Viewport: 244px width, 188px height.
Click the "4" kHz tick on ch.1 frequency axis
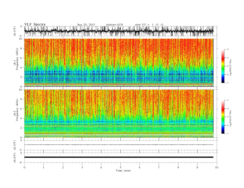[x=21, y=68]
